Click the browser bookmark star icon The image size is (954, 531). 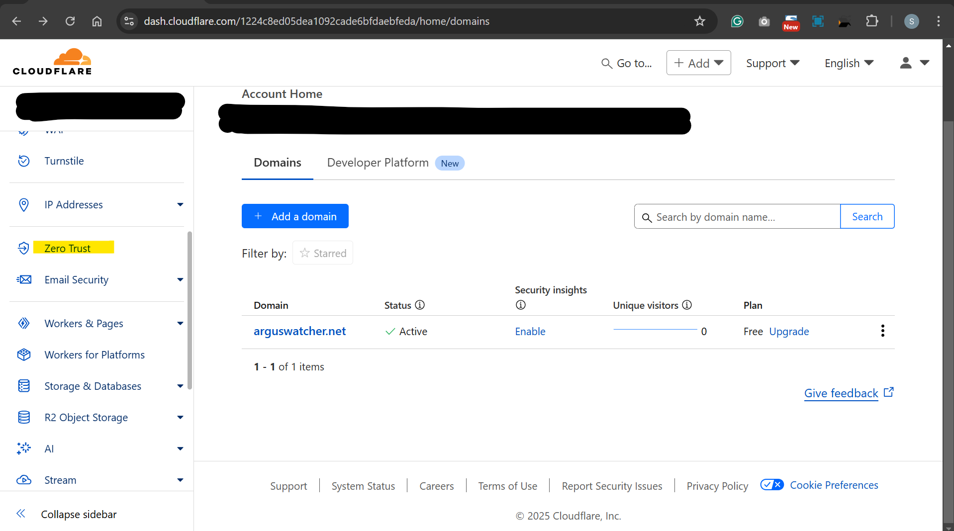click(700, 21)
